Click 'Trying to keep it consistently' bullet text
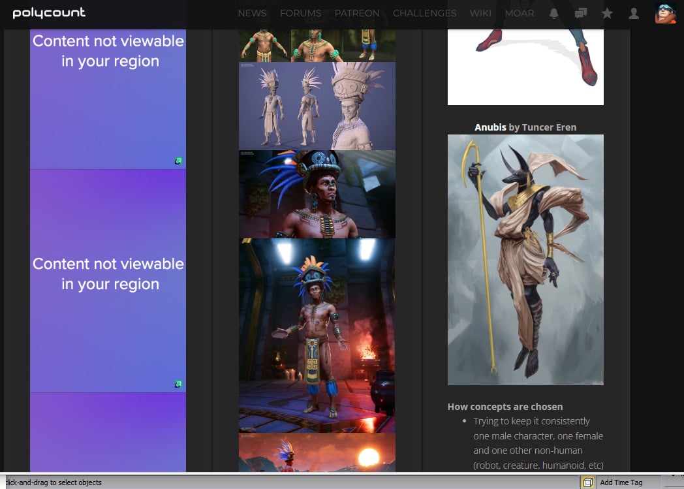Screen dimensions: 684x489 [x=531, y=421]
